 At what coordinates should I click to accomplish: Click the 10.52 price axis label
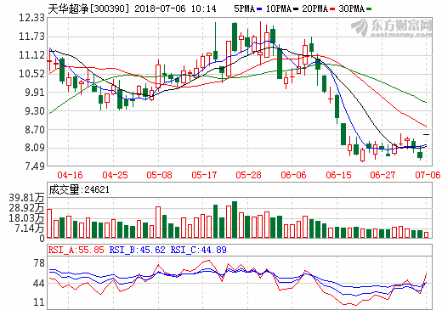click(31, 74)
